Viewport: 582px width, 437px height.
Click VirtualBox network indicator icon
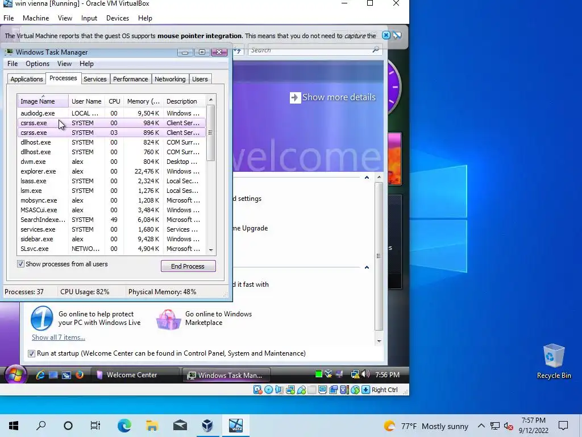click(290, 389)
